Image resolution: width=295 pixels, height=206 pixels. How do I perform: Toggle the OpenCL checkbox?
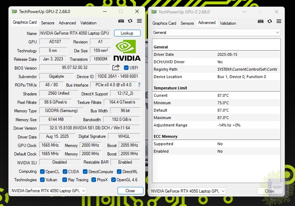(x=42, y=172)
